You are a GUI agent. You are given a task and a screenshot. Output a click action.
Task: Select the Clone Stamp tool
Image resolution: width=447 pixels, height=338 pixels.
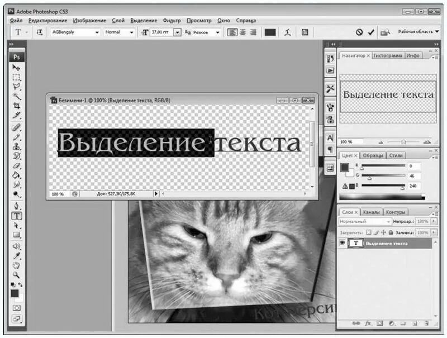[x=16, y=147]
